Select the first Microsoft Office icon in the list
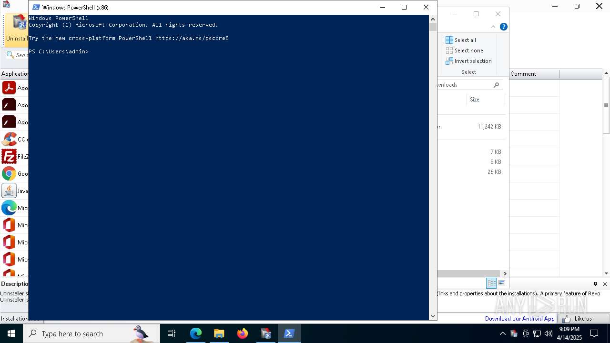The height and width of the screenshot is (343, 610). tap(9, 225)
